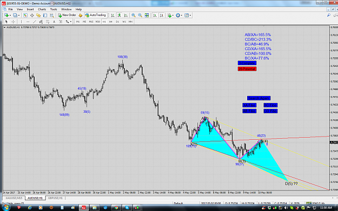The height and width of the screenshot is (211, 338).
Task: Launch the MetaEditor icon
Action: coord(81,15)
